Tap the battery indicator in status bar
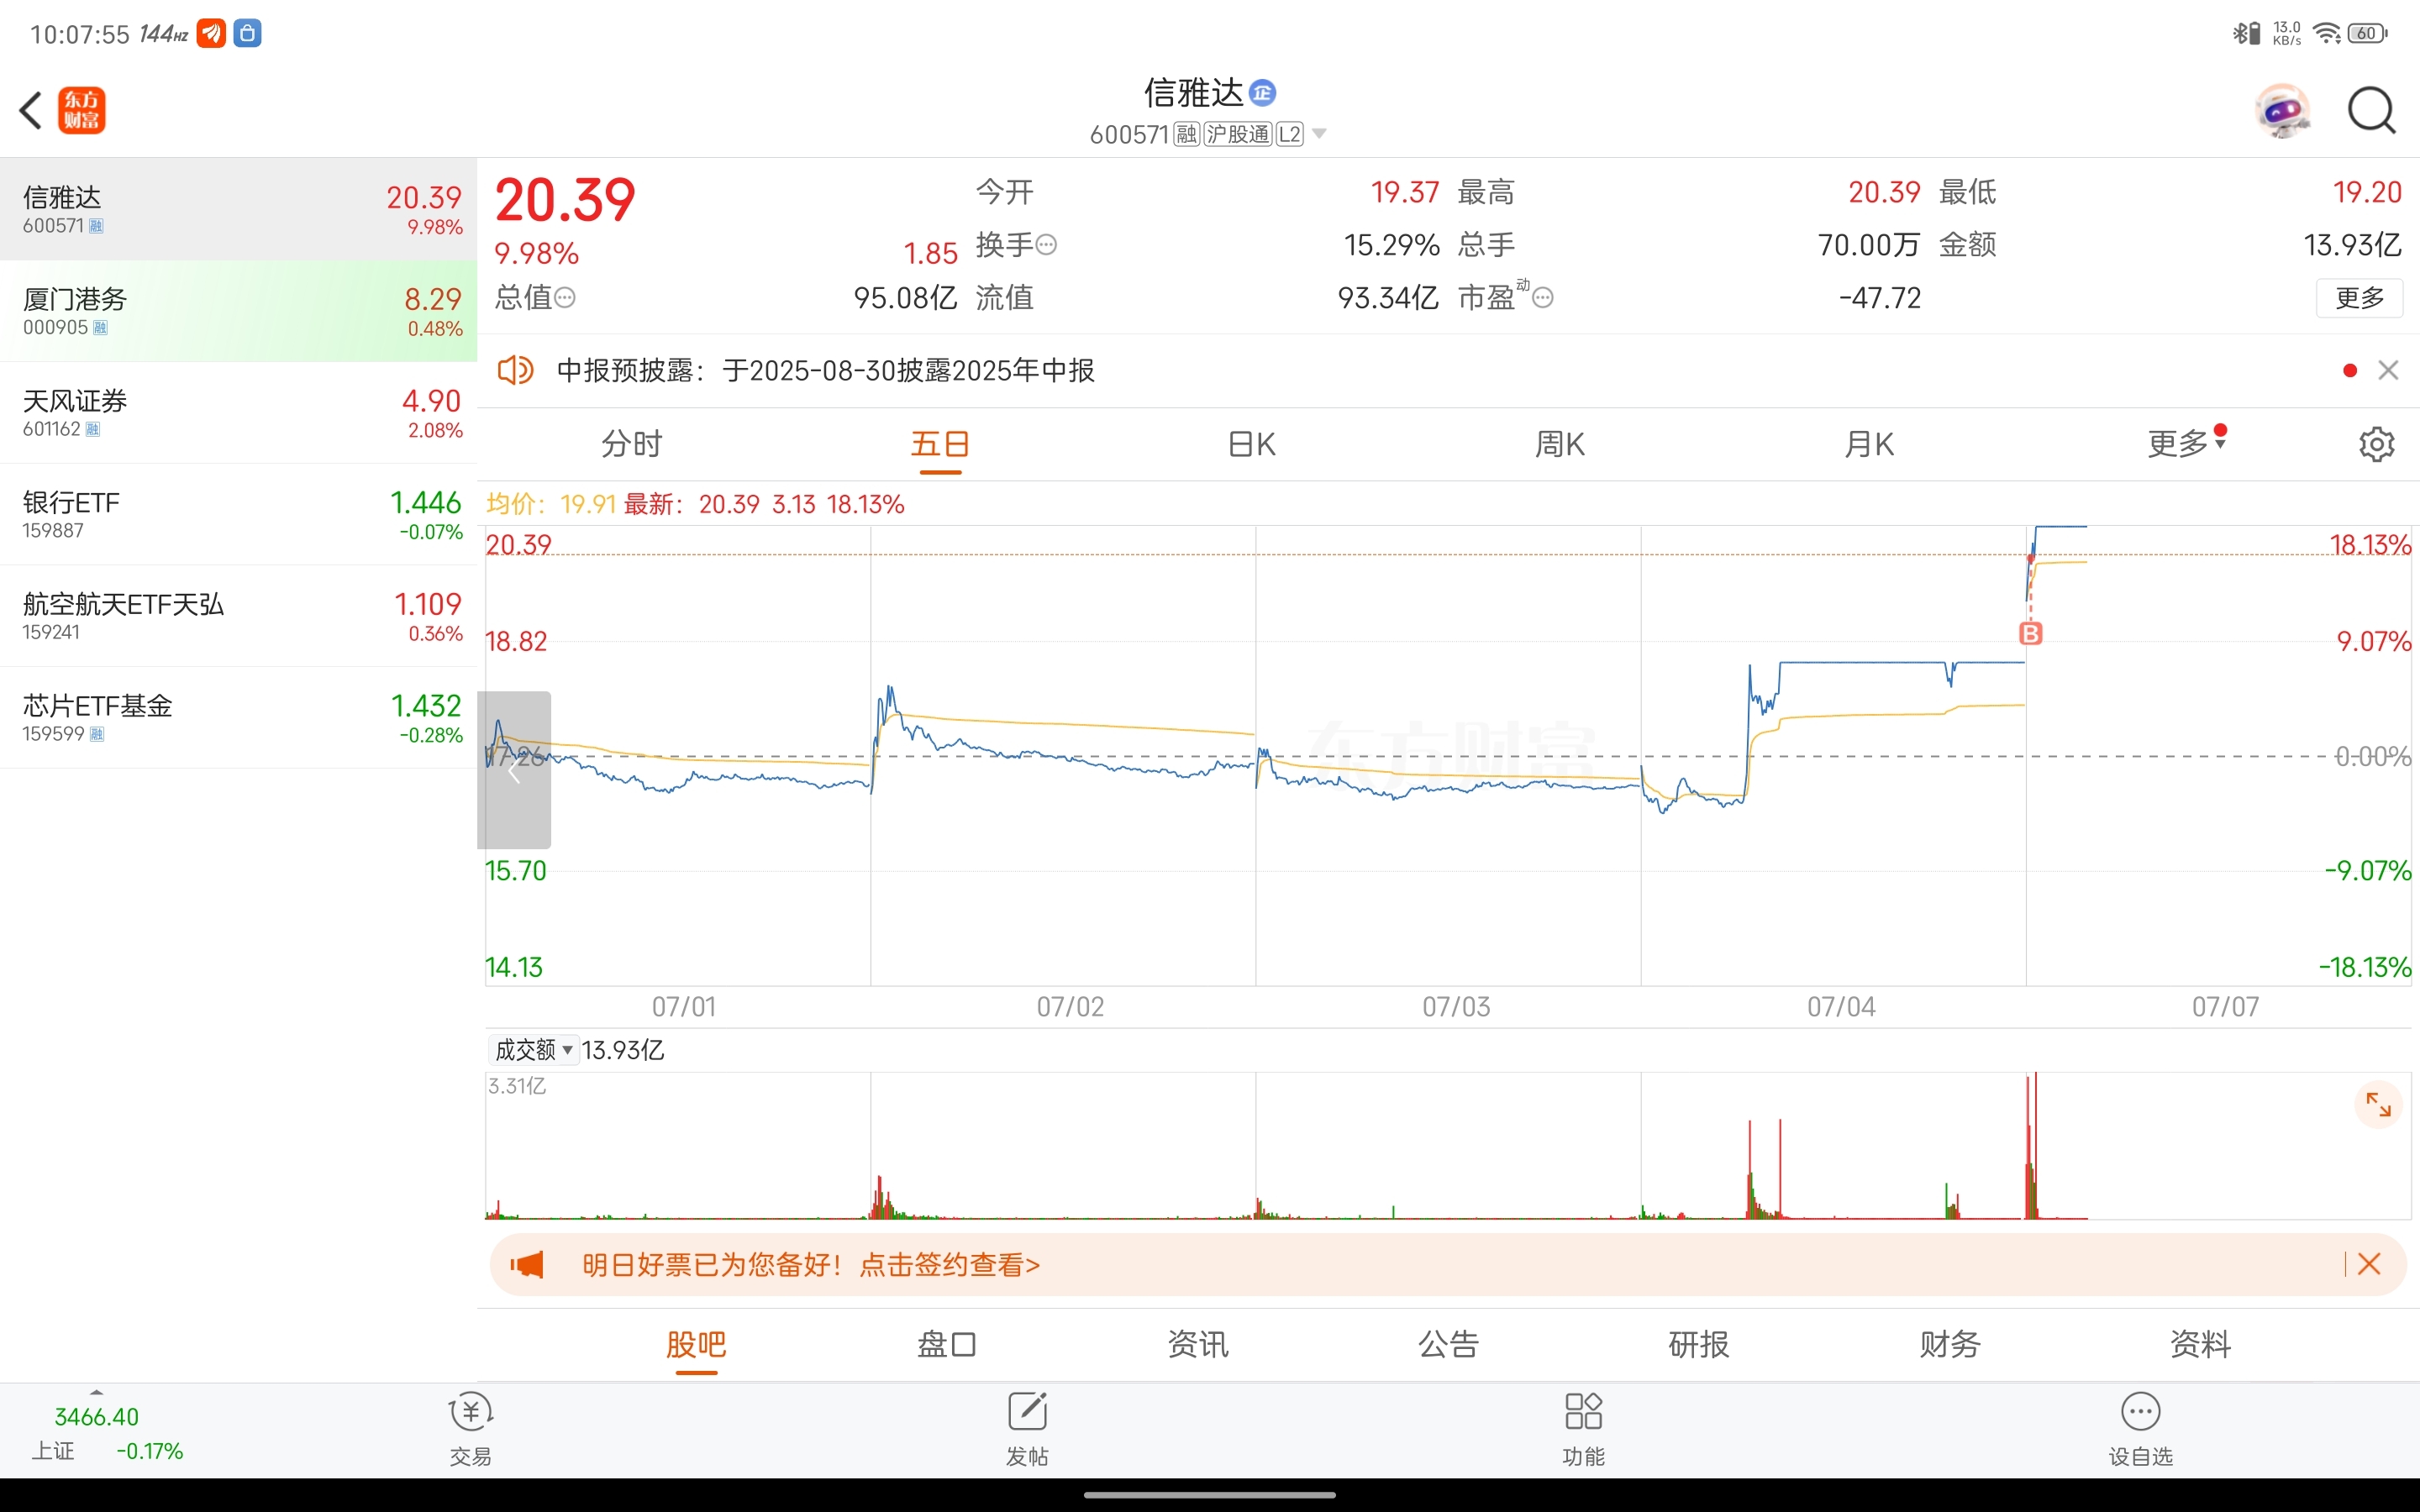This screenshot has width=2420, height=1512. point(2368,34)
